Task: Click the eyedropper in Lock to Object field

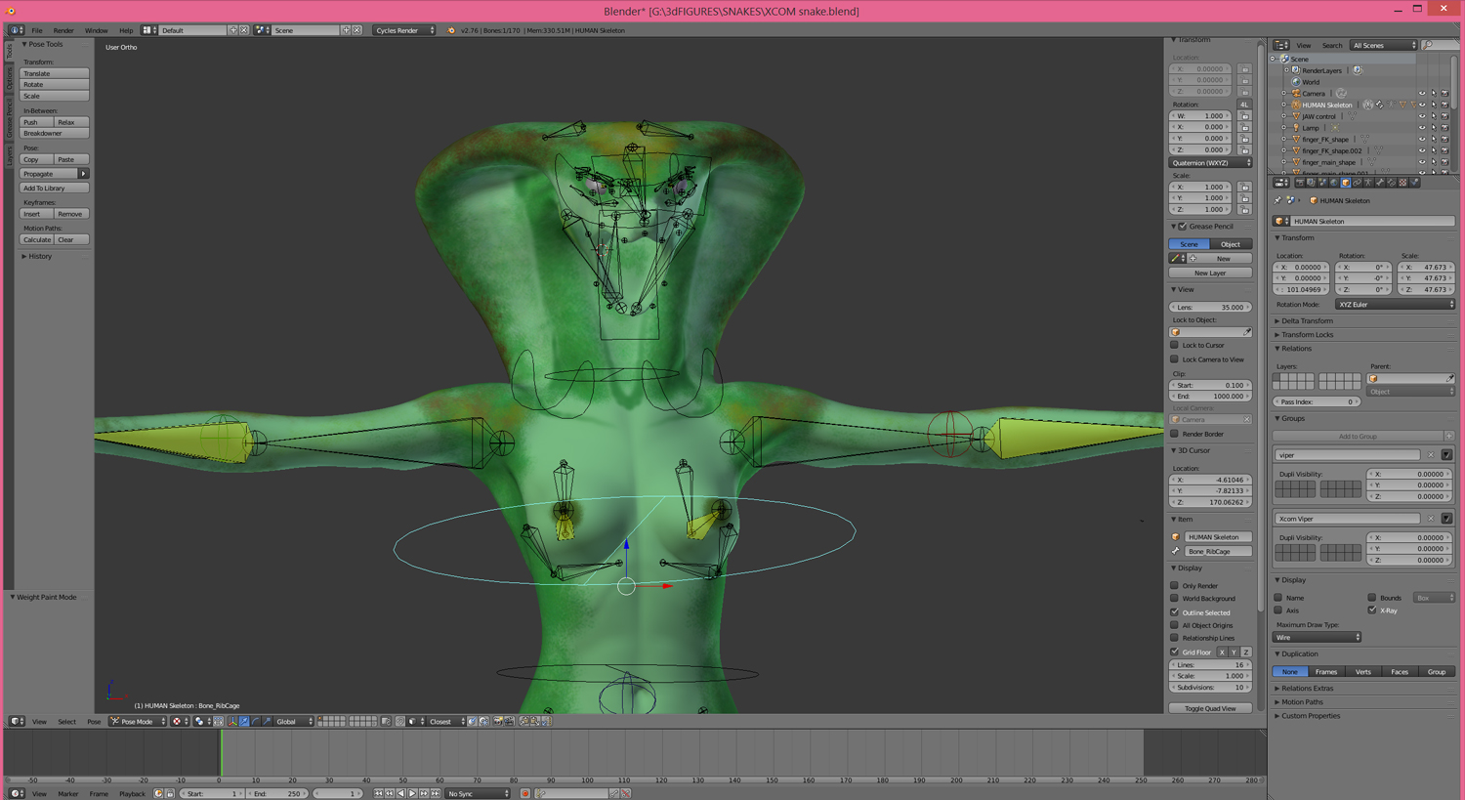Action: click(x=1246, y=332)
